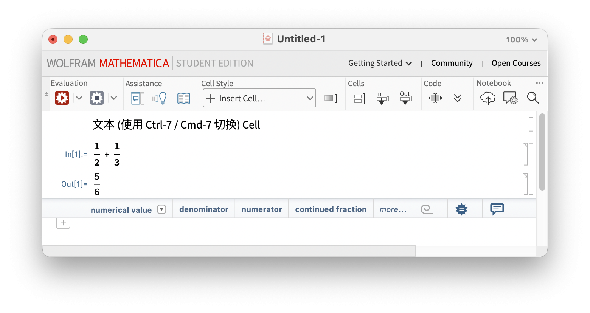Group cells using the Cells bracket icon
Screen dimensions: 590x313
358,98
